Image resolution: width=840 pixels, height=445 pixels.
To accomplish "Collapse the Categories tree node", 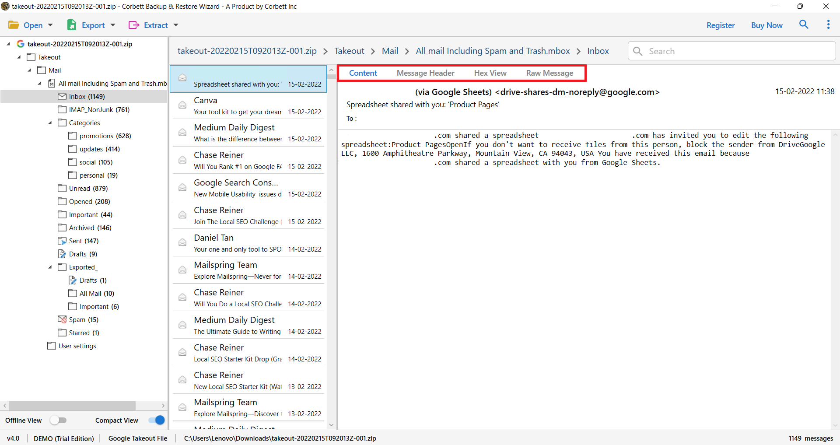I will [x=50, y=123].
